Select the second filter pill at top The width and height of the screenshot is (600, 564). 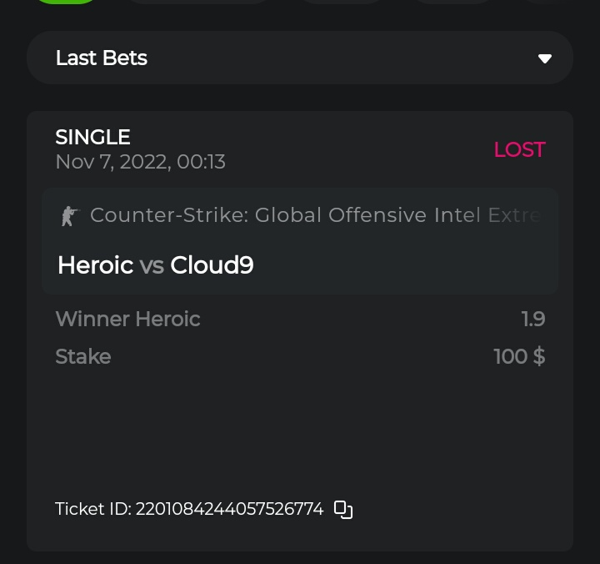[198, 2]
